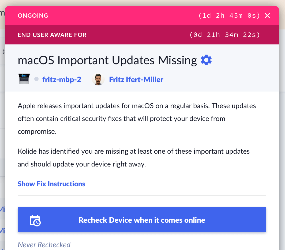Viewport: 285px width, 250px height.
Task: Close the issue dialog with X
Action: 267,16
